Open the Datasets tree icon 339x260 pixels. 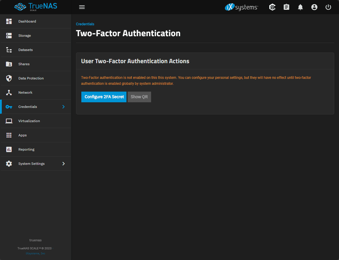[9, 50]
